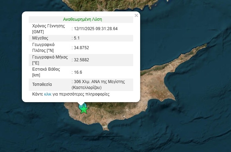Open the 'κλικ' link for more information
The image size is (231, 152).
click(48, 94)
